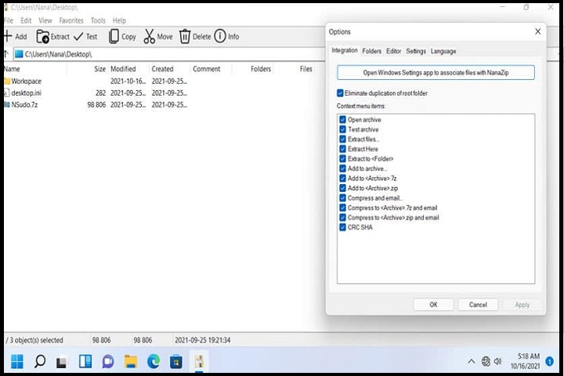Click the Add toolbar icon
This screenshot has width=564, height=376.
coord(8,36)
